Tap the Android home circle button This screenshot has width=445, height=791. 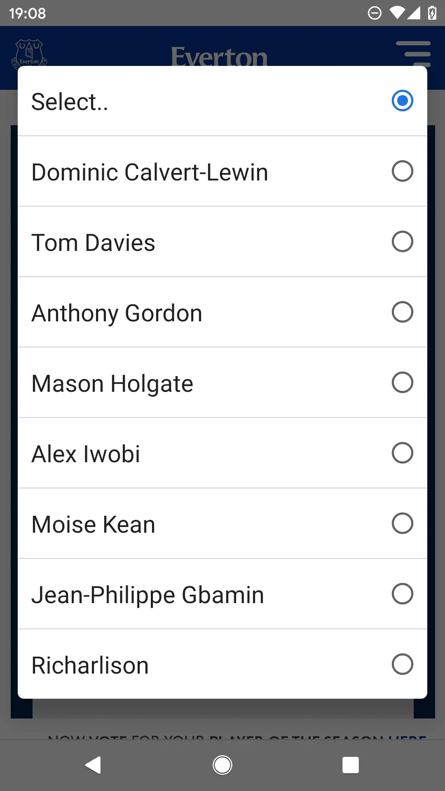click(222, 765)
